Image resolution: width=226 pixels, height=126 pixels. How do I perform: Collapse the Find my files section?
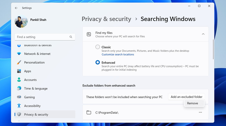click(x=203, y=34)
